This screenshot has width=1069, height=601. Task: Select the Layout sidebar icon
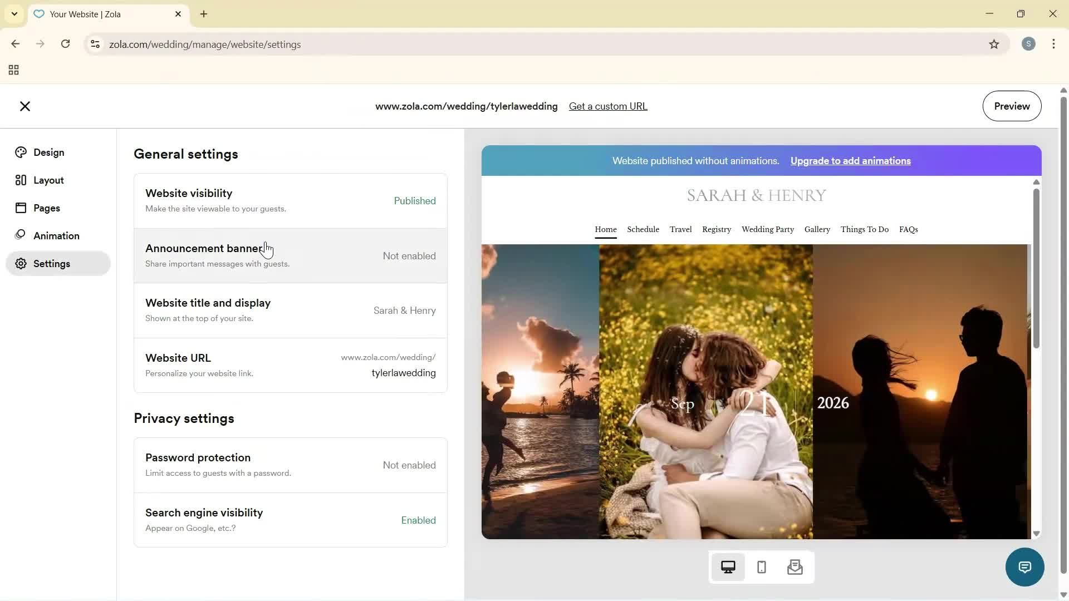[x=48, y=180]
